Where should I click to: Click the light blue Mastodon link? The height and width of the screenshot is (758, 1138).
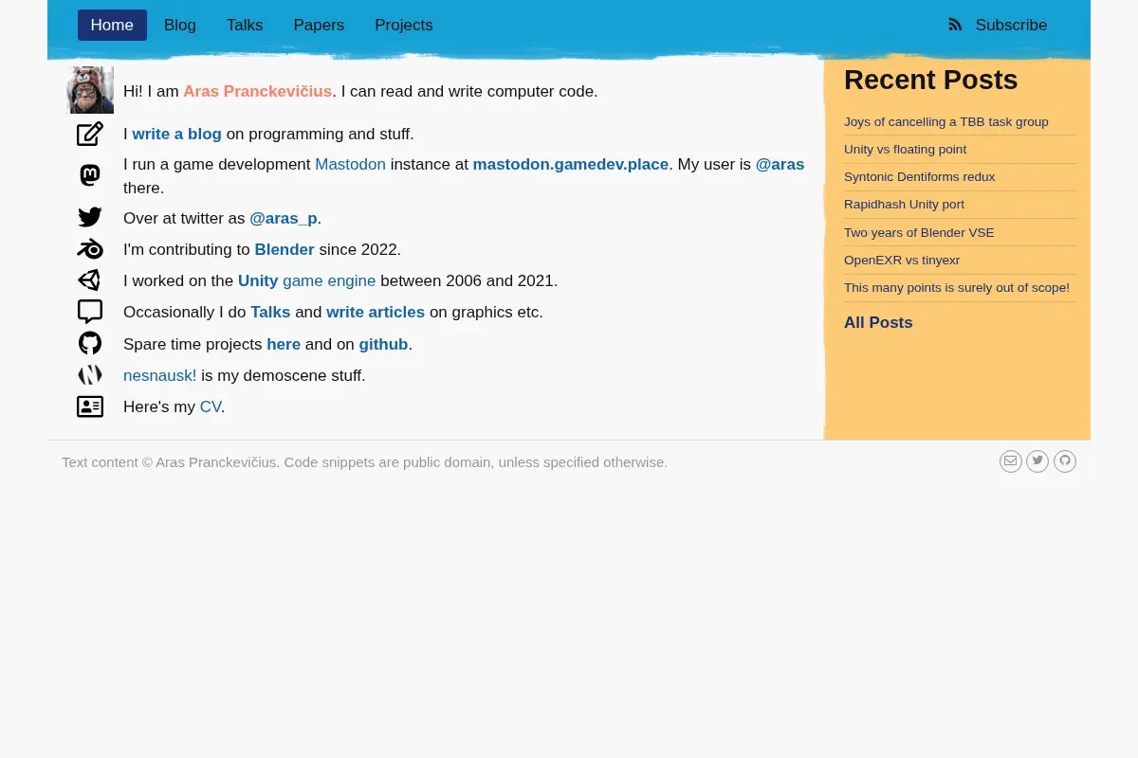coord(350,165)
